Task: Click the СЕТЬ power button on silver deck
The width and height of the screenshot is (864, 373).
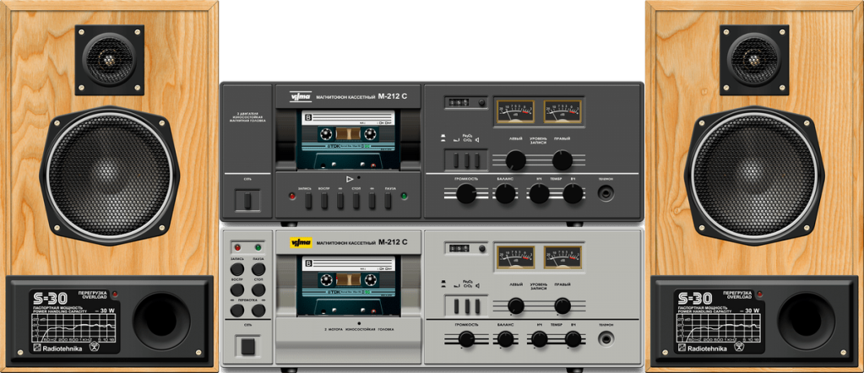Action: pyautogui.click(x=248, y=347)
